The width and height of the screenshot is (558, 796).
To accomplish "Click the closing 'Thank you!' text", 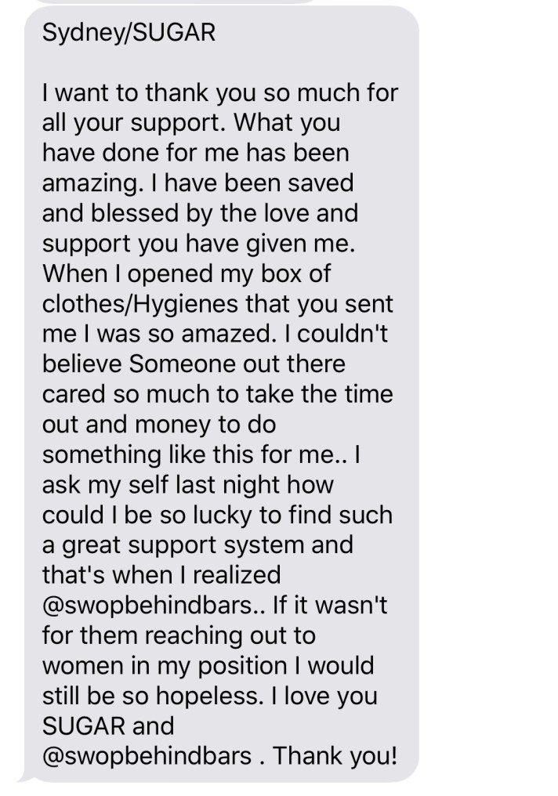I will (335, 756).
